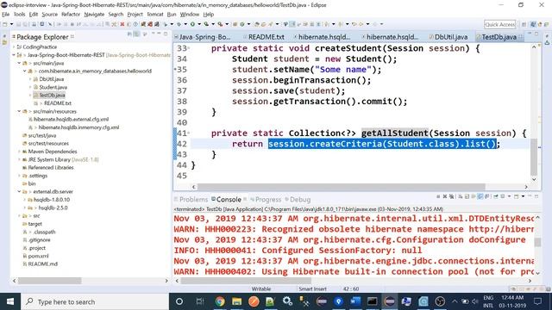Maximize the editor area using its icon
Image resolution: width=552 pixels, height=310 pixels.
(536, 34)
